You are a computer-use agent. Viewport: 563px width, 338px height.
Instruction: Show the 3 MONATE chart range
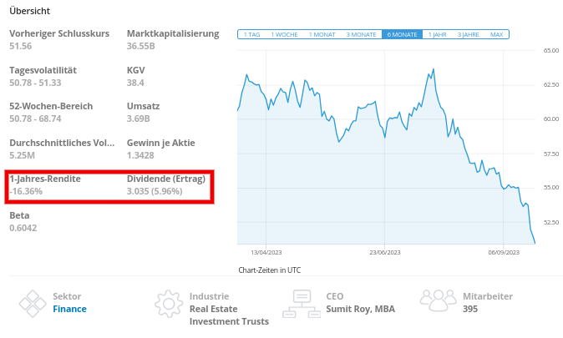361,34
